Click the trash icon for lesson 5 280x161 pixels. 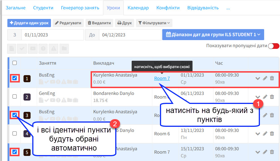tap(272, 152)
